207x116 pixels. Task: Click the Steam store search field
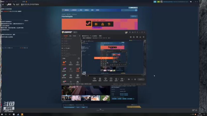click(x=128, y=10)
